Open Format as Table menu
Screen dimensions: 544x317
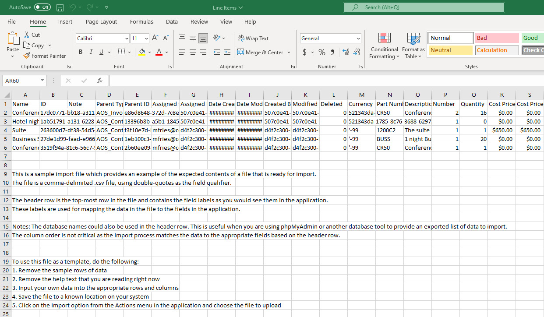pos(413,46)
